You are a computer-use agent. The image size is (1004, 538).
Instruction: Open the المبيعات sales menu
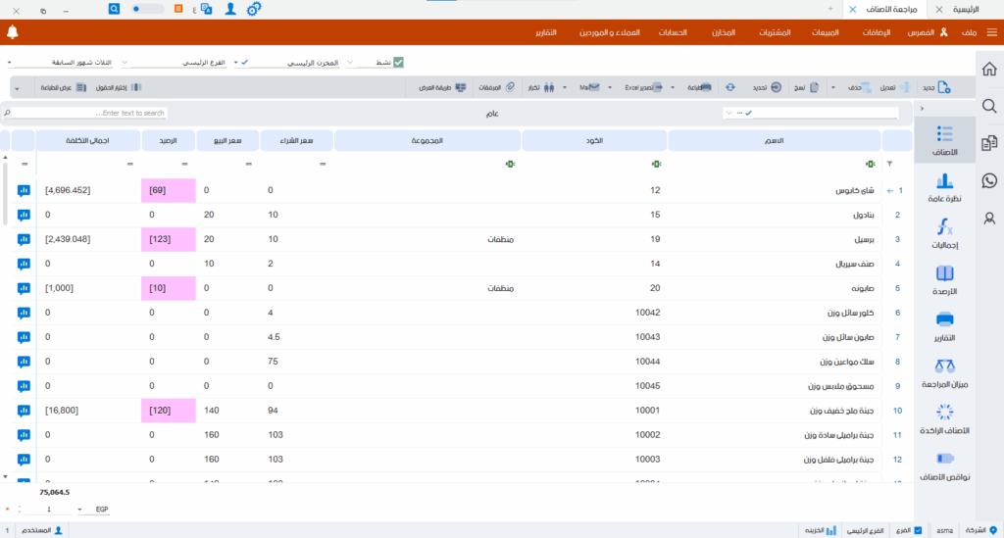826,33
